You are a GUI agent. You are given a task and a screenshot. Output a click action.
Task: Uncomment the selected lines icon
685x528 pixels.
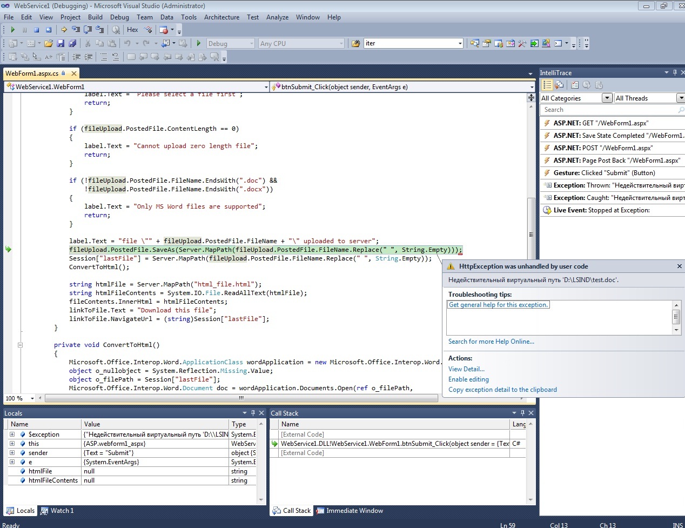point(116,56)
